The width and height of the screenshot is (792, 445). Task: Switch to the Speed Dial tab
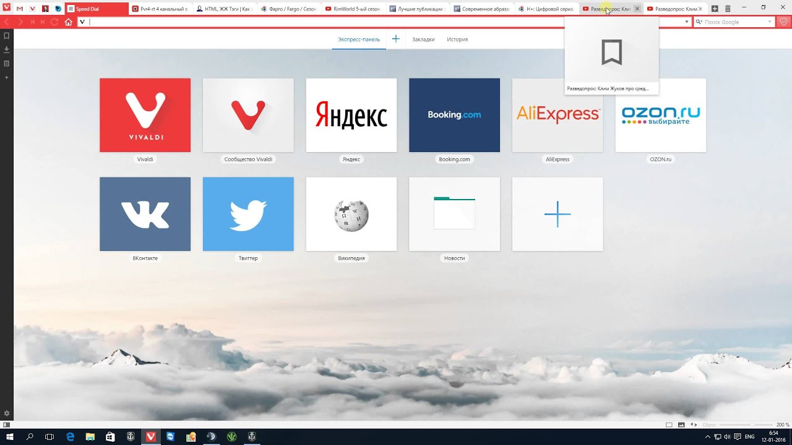click(x=97, y=9)
